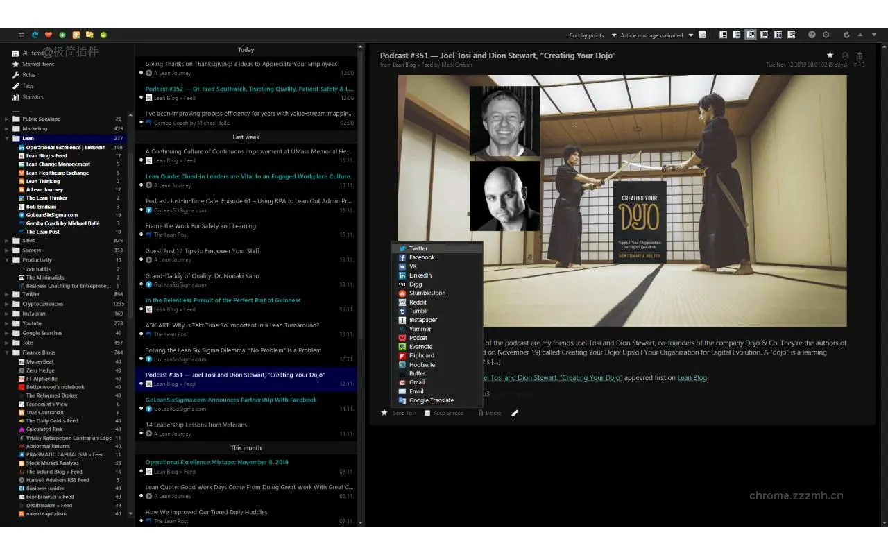Switch to a different article view layout
The width and height of the screenshot is (888, 555).
click(x=737, y=35)
